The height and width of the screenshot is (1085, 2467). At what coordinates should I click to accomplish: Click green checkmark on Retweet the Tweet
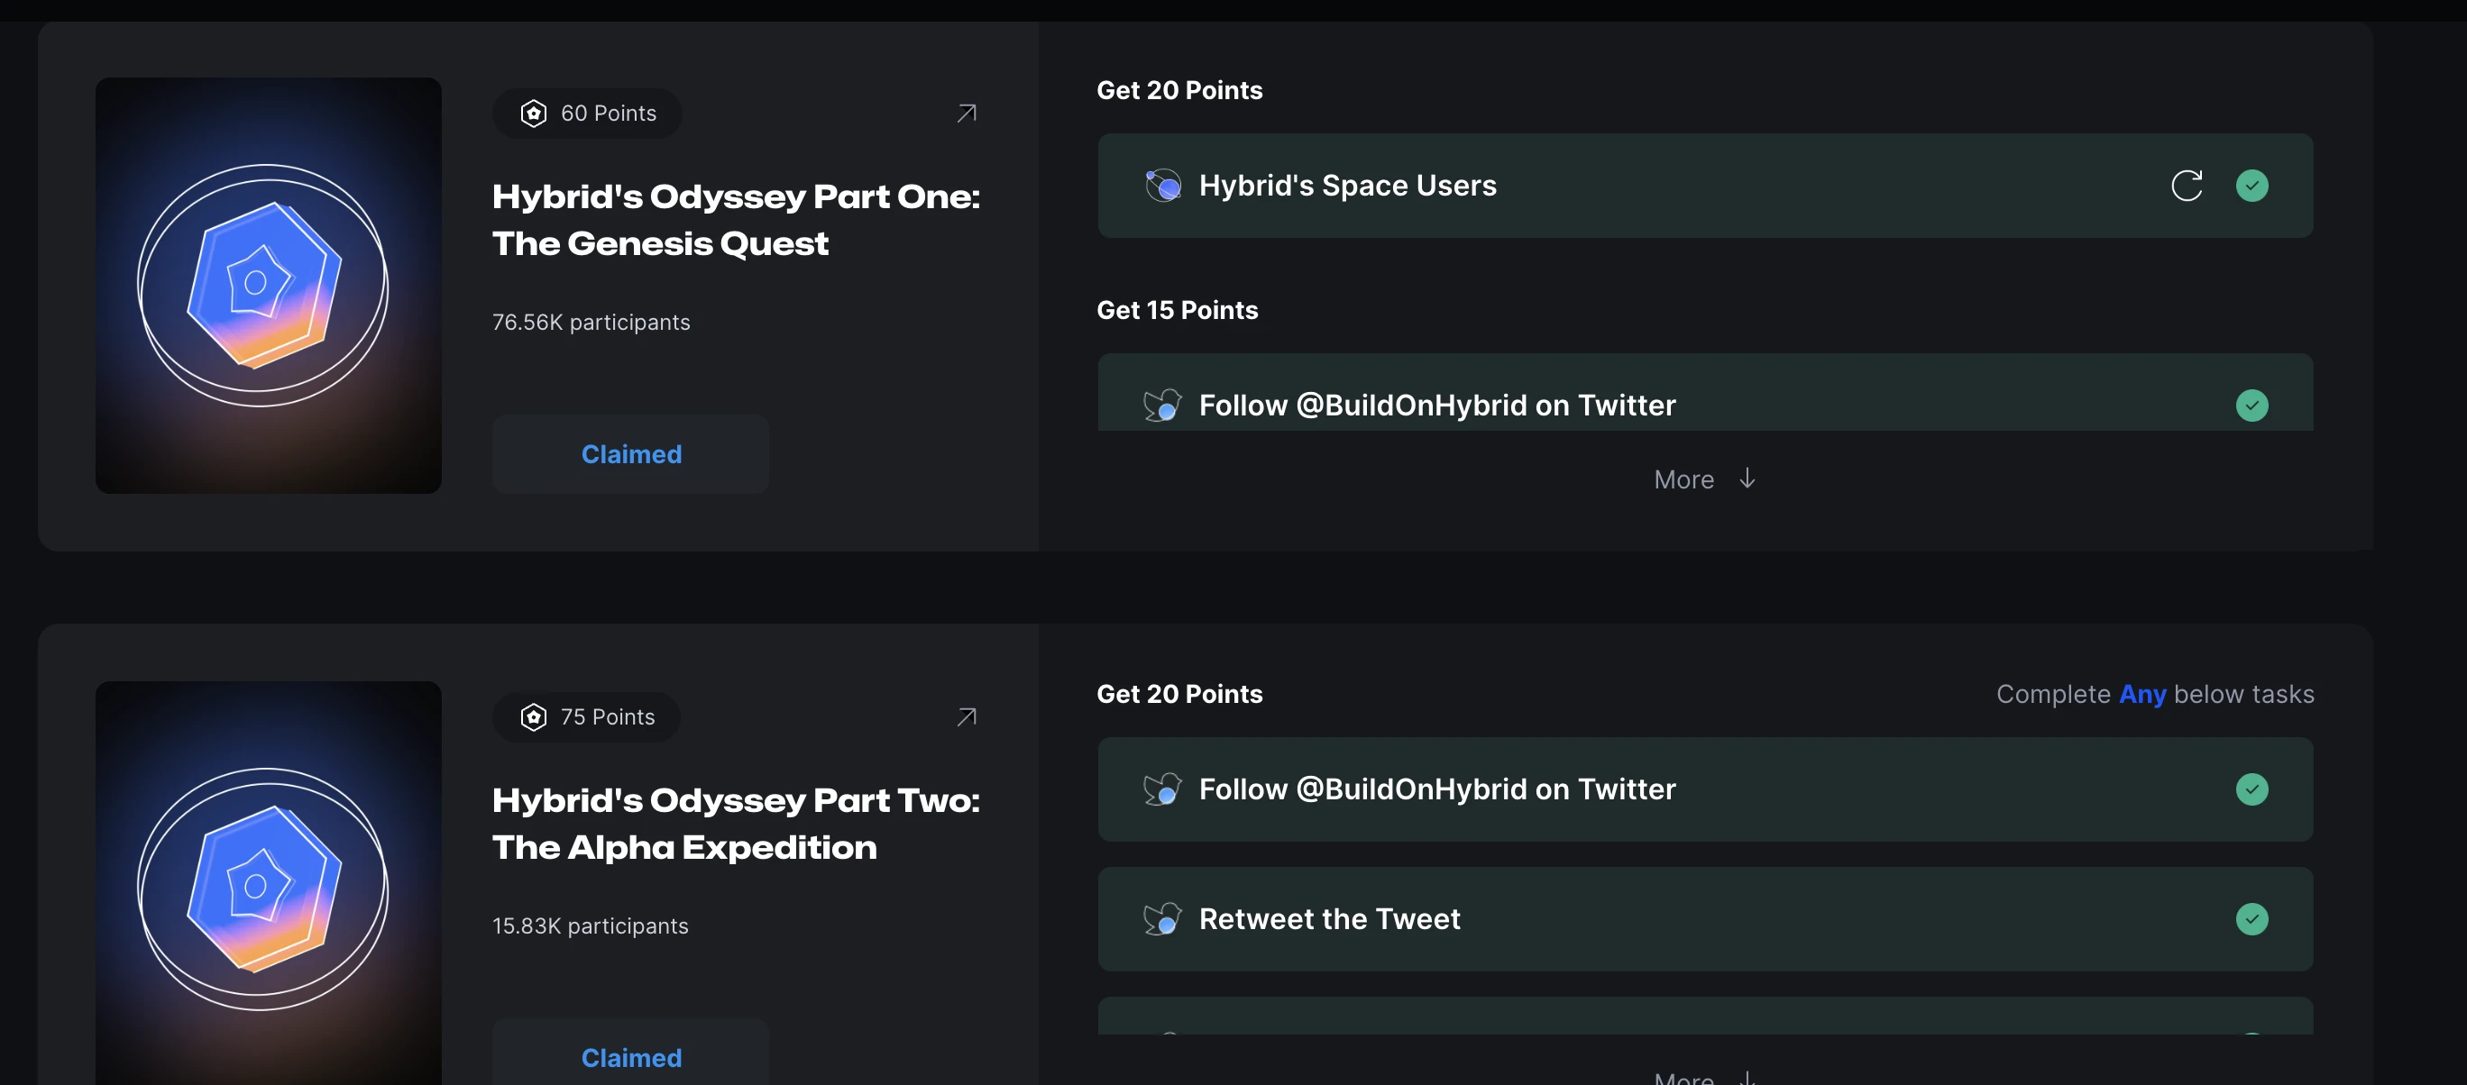pyautogui.click(x=2251, y=919)
